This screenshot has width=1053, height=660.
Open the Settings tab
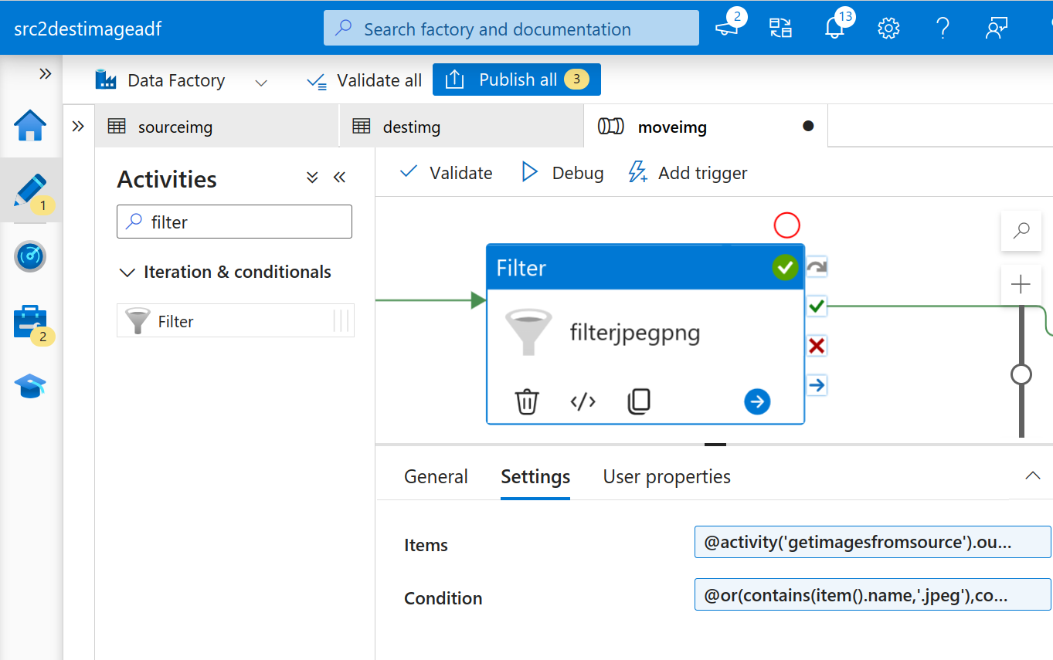click(535, 476)
